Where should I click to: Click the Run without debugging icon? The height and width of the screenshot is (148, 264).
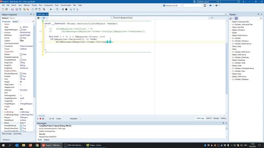[x=57, y=9]
